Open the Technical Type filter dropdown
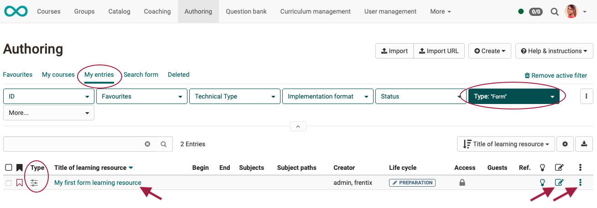Screen dimensions: 597x208 point(235,96)
